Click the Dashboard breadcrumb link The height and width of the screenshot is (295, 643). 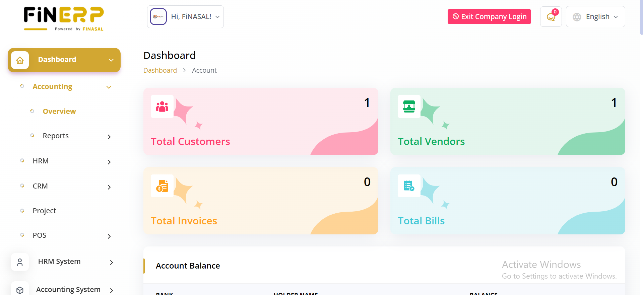tap(160, 70)
